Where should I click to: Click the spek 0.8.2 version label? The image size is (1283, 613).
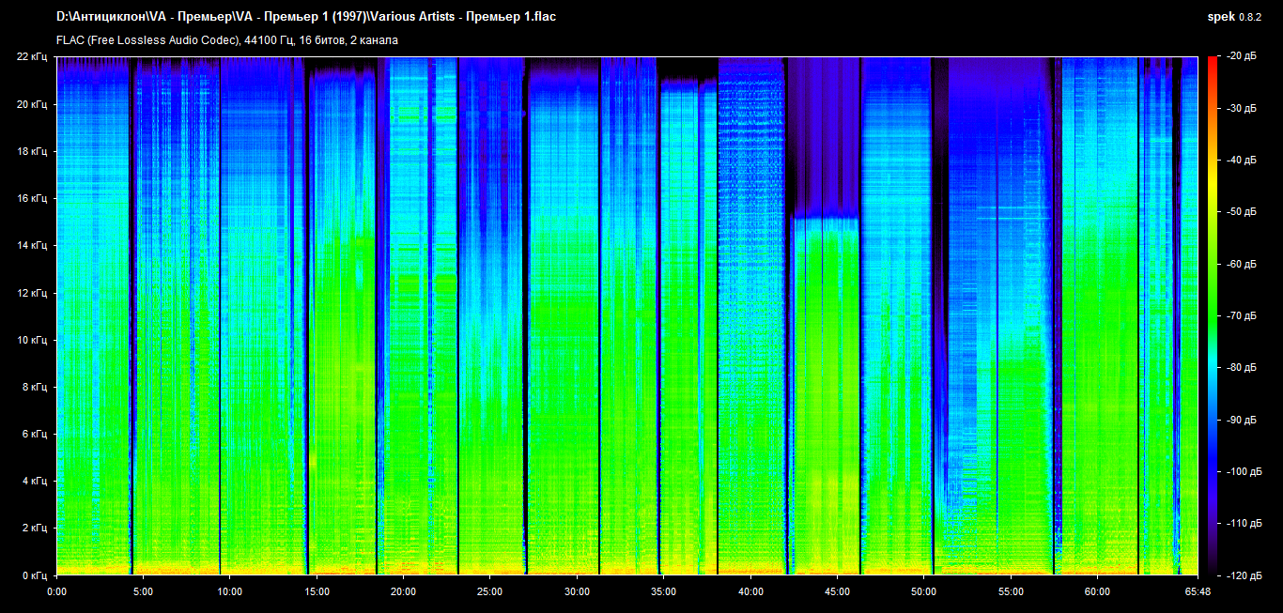coord(1235,17)
